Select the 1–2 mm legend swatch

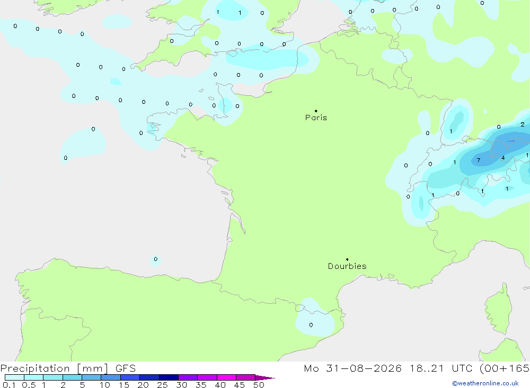(52, 377)
